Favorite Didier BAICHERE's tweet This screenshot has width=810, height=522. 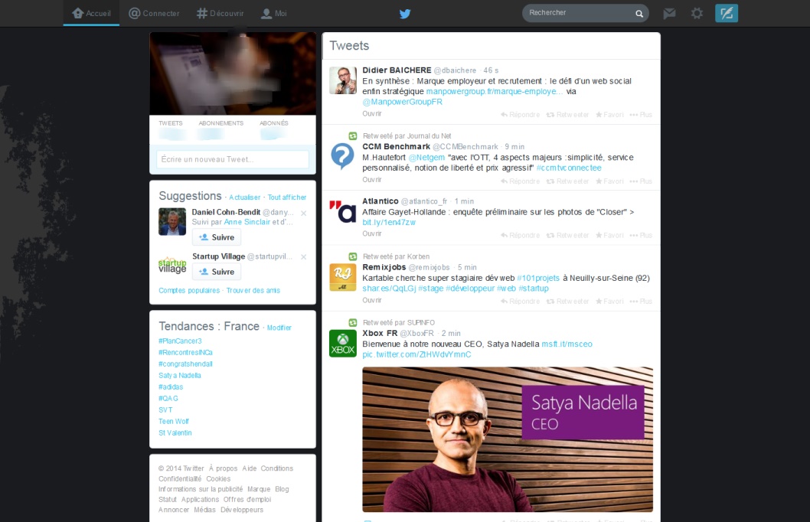coord(609,115)
